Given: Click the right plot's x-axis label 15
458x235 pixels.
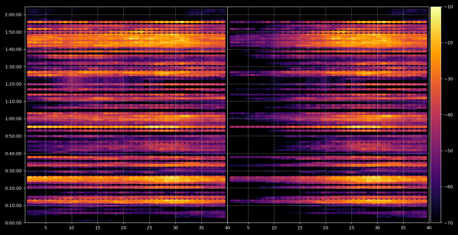Looking at the screenshot, I should [300, 228].
